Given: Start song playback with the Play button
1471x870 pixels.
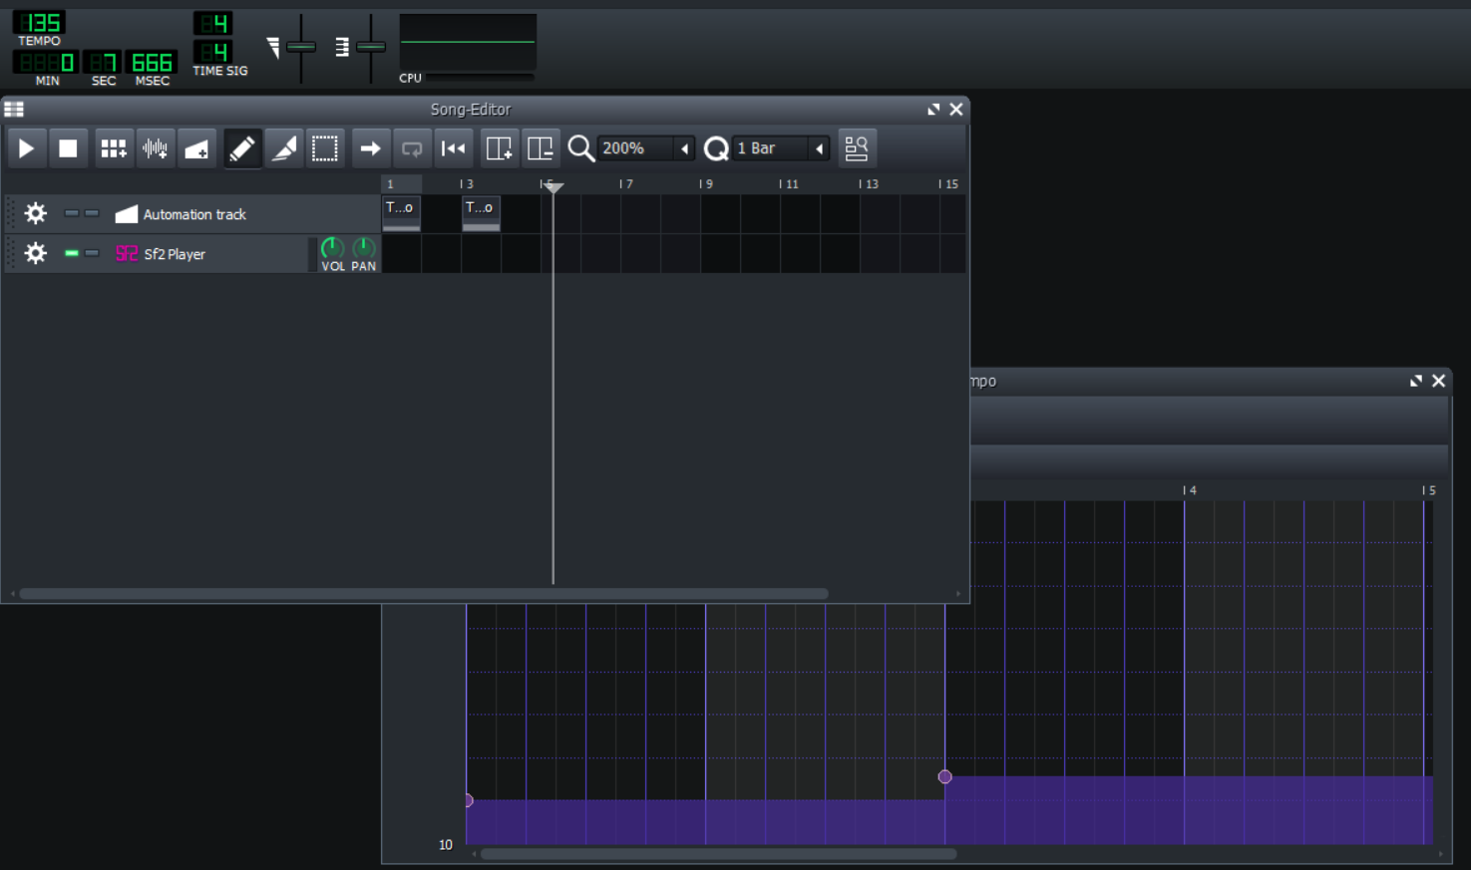Looking at the screenshot, I should tap(26, 148).
